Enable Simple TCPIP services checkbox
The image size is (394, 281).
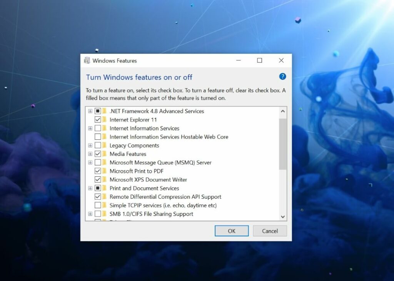pyautogui.click(x=98, y=205)
